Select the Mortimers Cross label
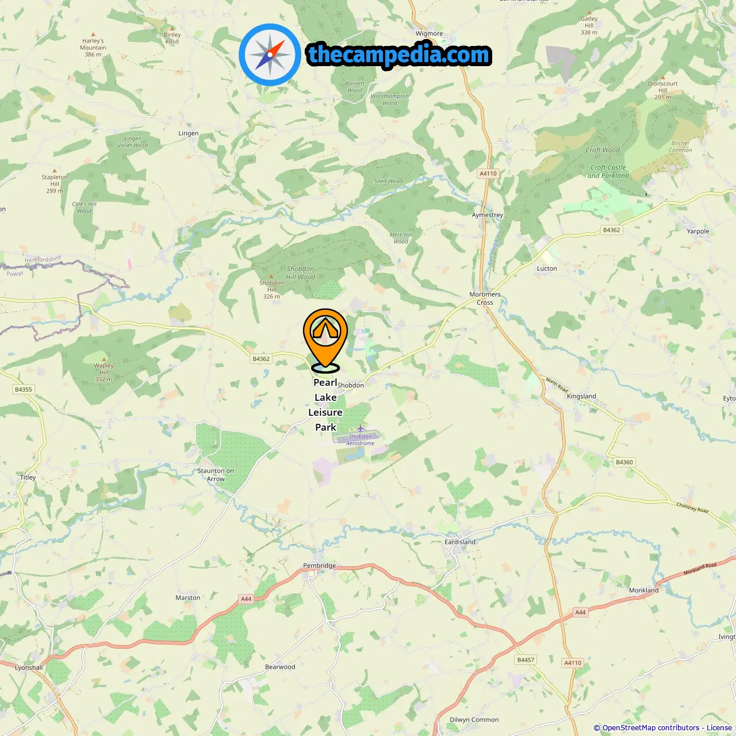 tap(485, 298)
